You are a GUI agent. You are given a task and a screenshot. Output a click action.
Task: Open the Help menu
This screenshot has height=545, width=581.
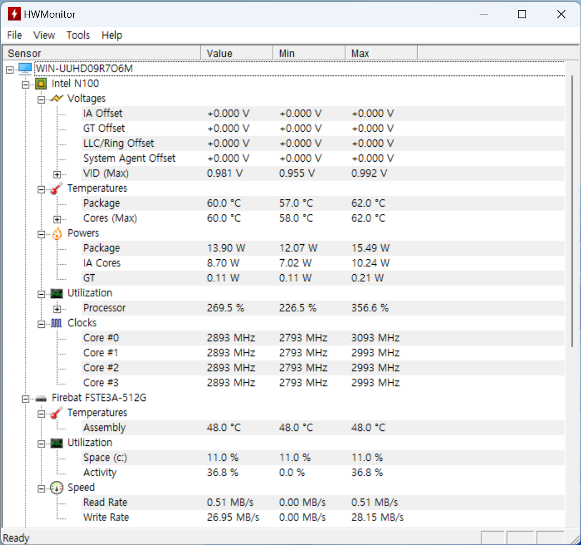pyautogui.click(x=112, y=35)
